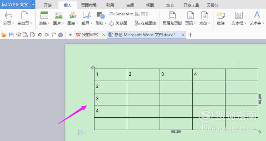Click the picture (图片) icon
Screen dimensions: 266x141
[x=59, y=16]
